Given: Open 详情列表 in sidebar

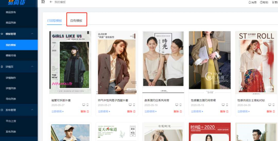Looking at the screenshot, I should 11,88.
